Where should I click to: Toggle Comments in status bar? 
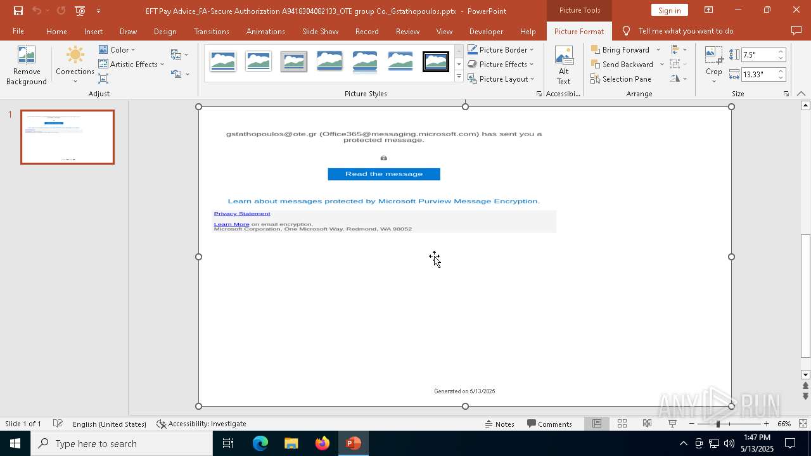(549, 424)
